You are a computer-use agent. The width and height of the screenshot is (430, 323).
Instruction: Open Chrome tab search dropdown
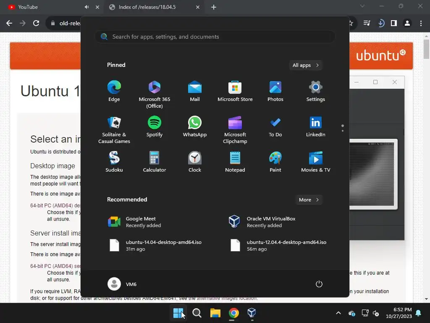tap(362, 6)
